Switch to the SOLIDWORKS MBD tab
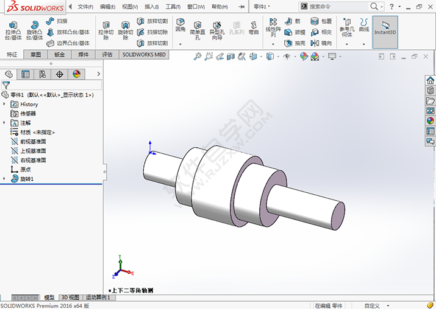 pos(144,55)
